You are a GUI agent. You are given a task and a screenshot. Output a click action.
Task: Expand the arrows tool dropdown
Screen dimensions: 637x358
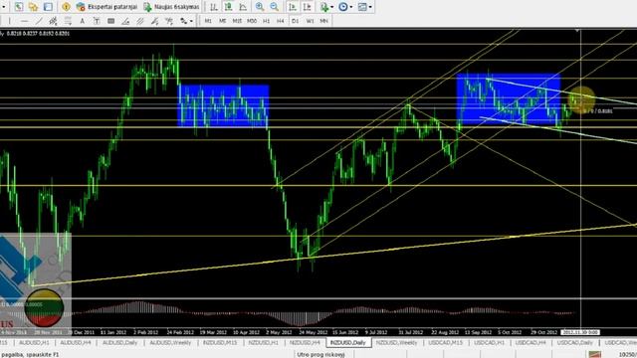click(x=191, y=21)
